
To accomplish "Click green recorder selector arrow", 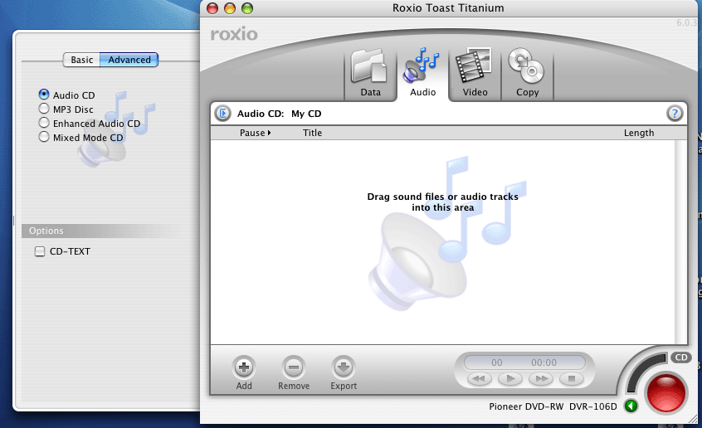I will [631, 406].
